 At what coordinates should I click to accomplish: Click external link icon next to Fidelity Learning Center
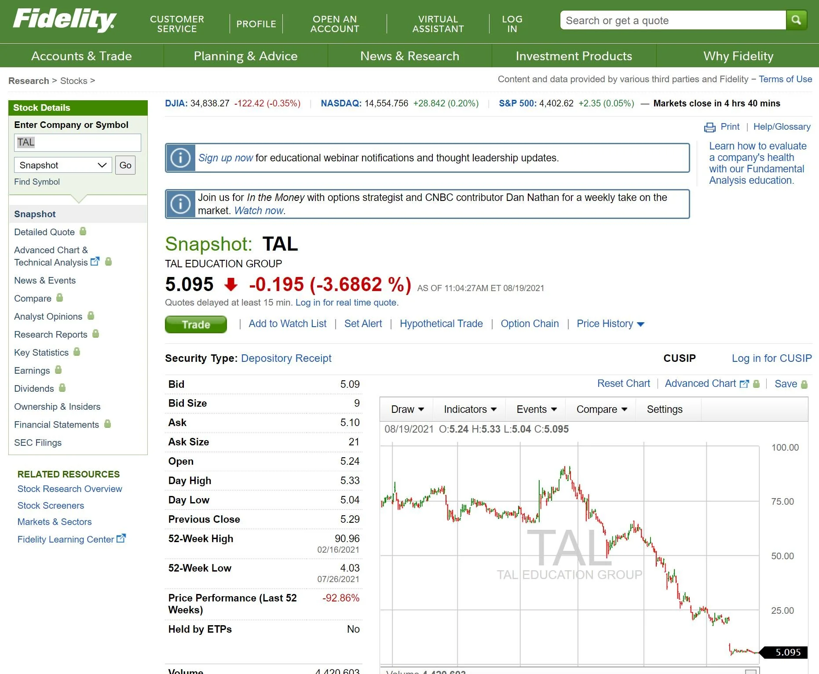click(x=121, y=538)
